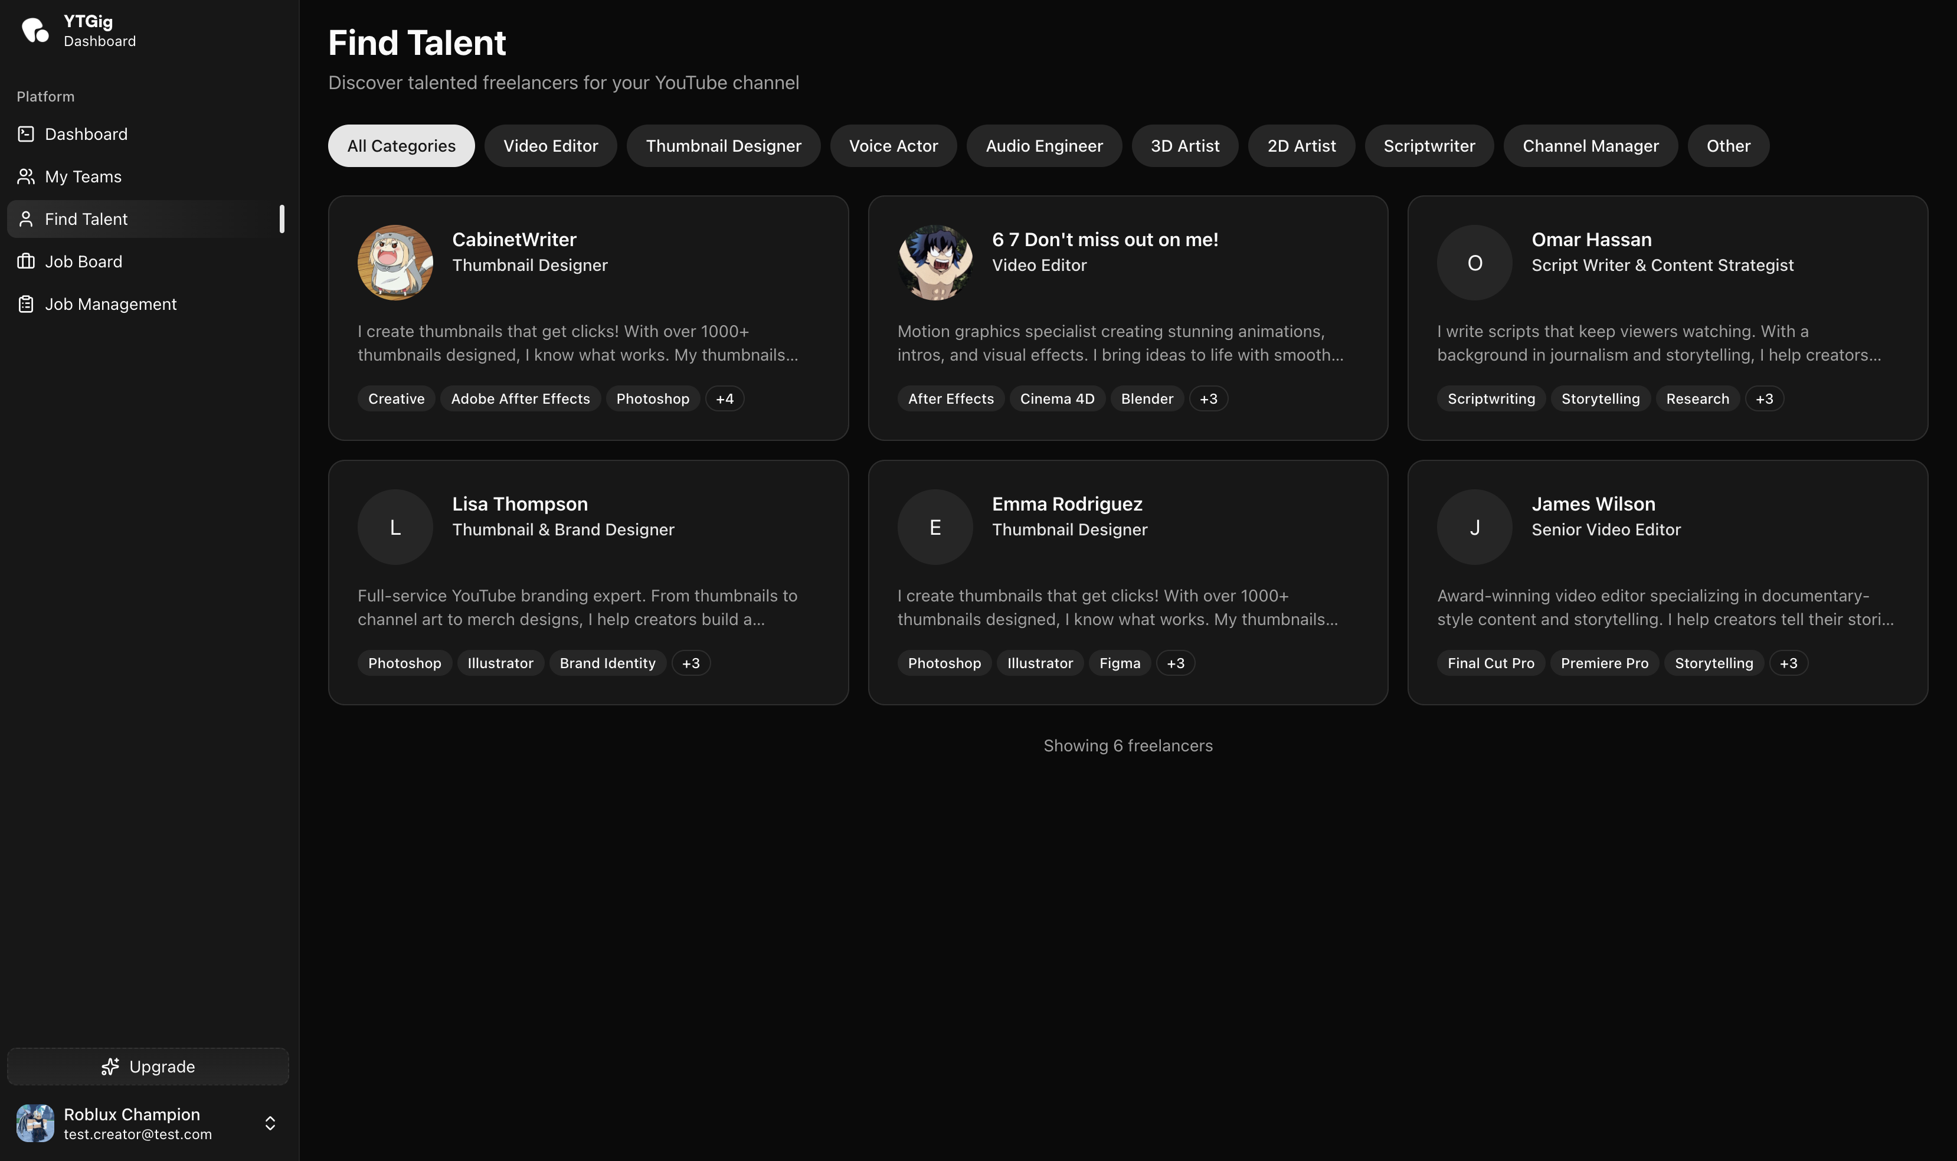Open Omar Hassan's profile name
Image resolution: width=1957 pixels, height=1161 pixels.
click(1591, 240)
